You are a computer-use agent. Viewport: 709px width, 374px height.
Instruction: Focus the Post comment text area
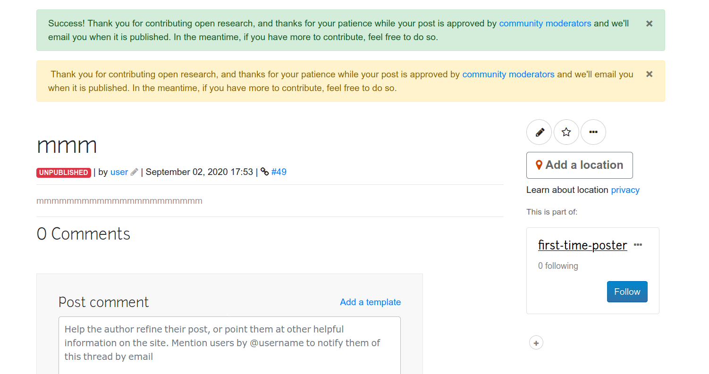pos(229,344)
